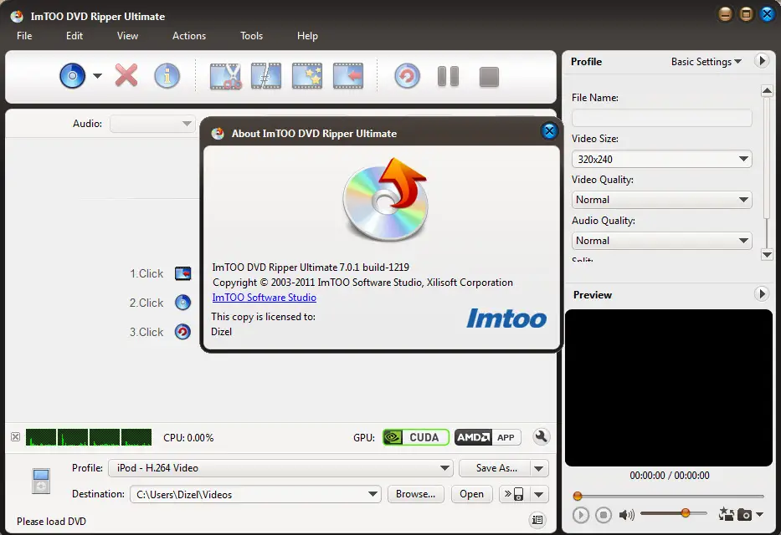Viewport: 781px width, 535px height.
Task: Hide the CPU usage graph panel
Action: 15,437
